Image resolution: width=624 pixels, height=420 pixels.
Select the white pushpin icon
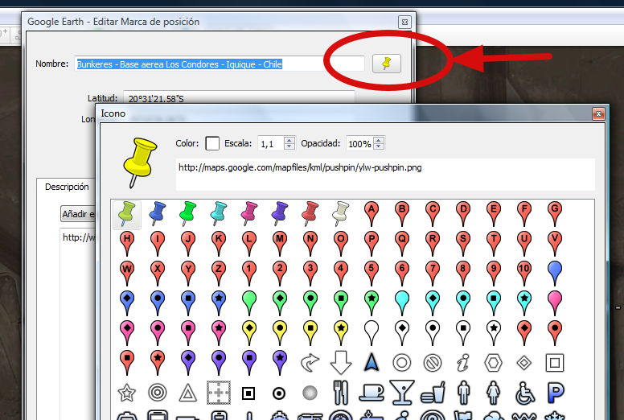point(341,213)
